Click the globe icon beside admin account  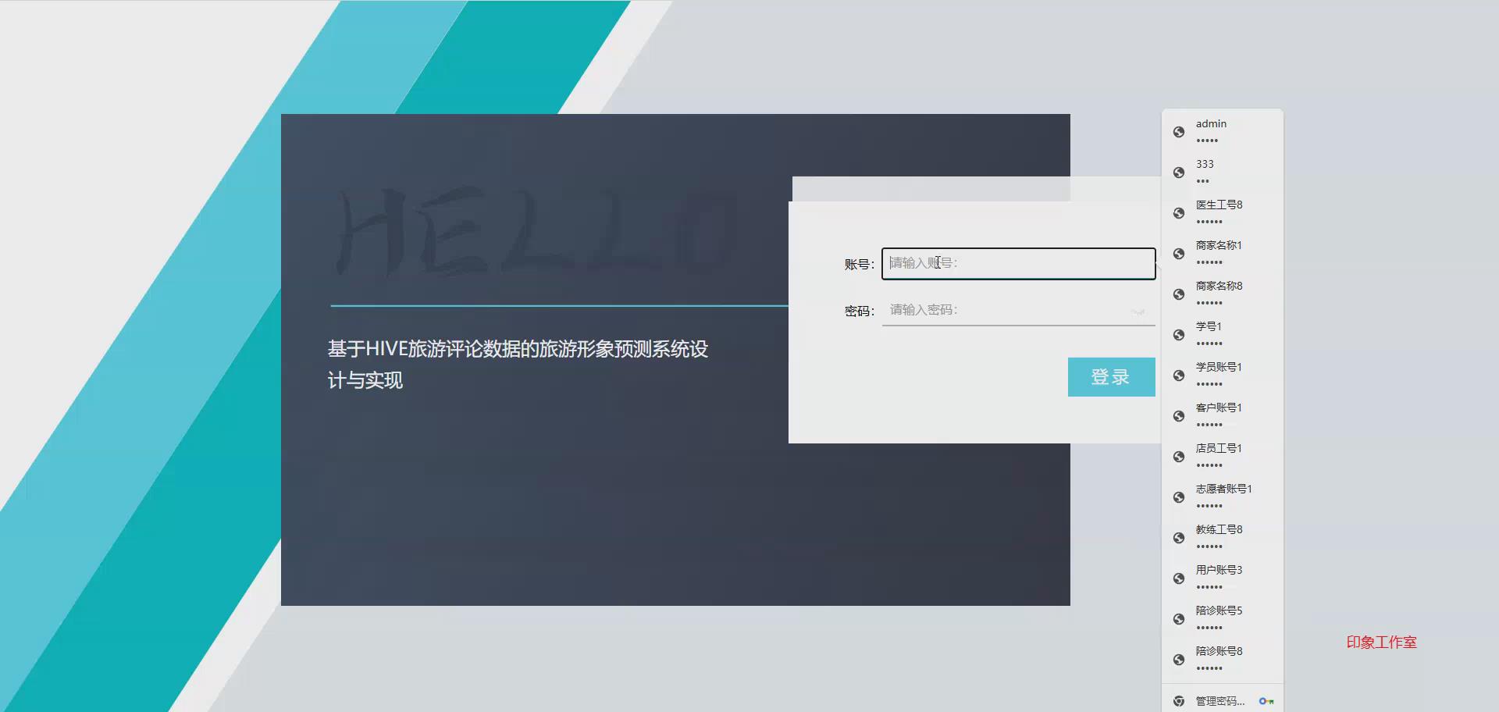point(1178,131)
